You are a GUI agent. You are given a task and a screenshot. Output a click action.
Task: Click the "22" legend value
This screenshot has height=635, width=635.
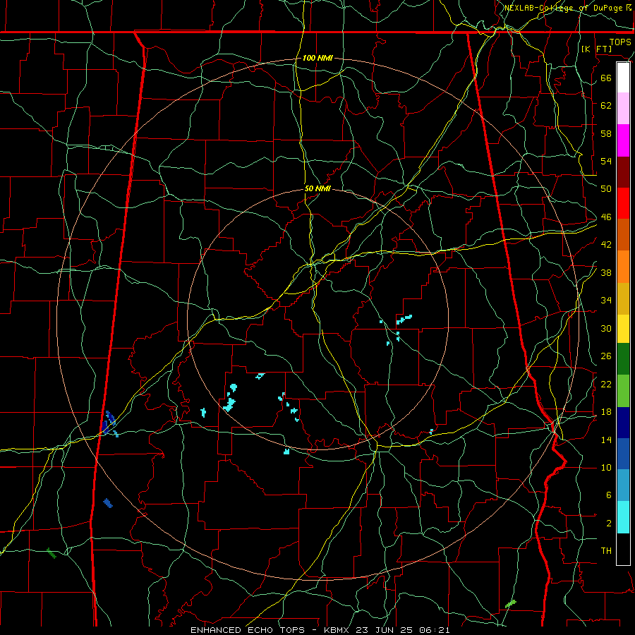606,384
